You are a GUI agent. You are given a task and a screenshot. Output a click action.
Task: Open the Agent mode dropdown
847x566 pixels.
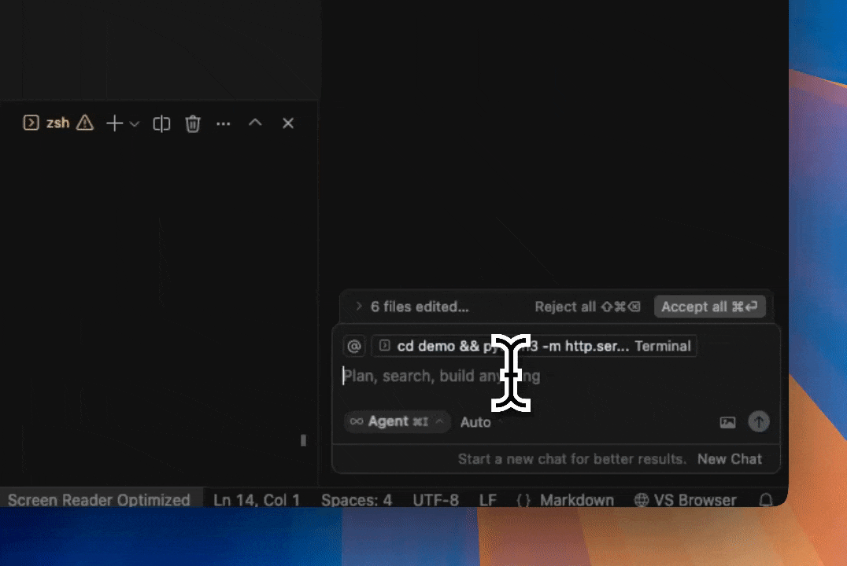pos(398,421)
